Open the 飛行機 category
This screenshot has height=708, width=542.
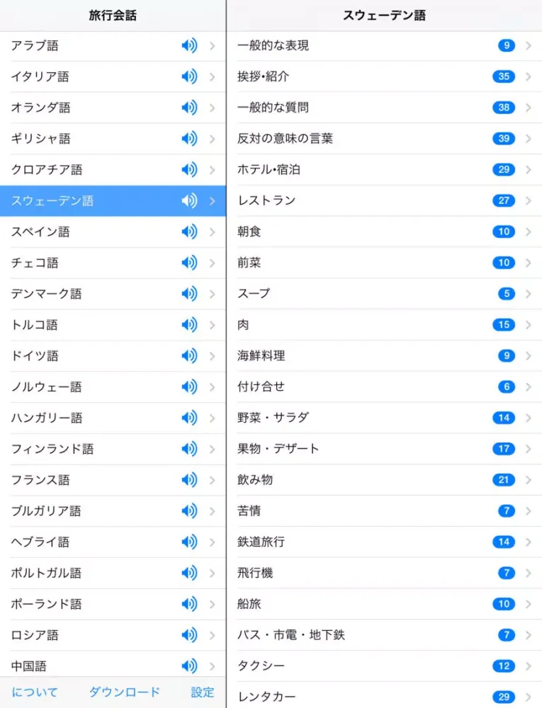(x=385, y=573)
